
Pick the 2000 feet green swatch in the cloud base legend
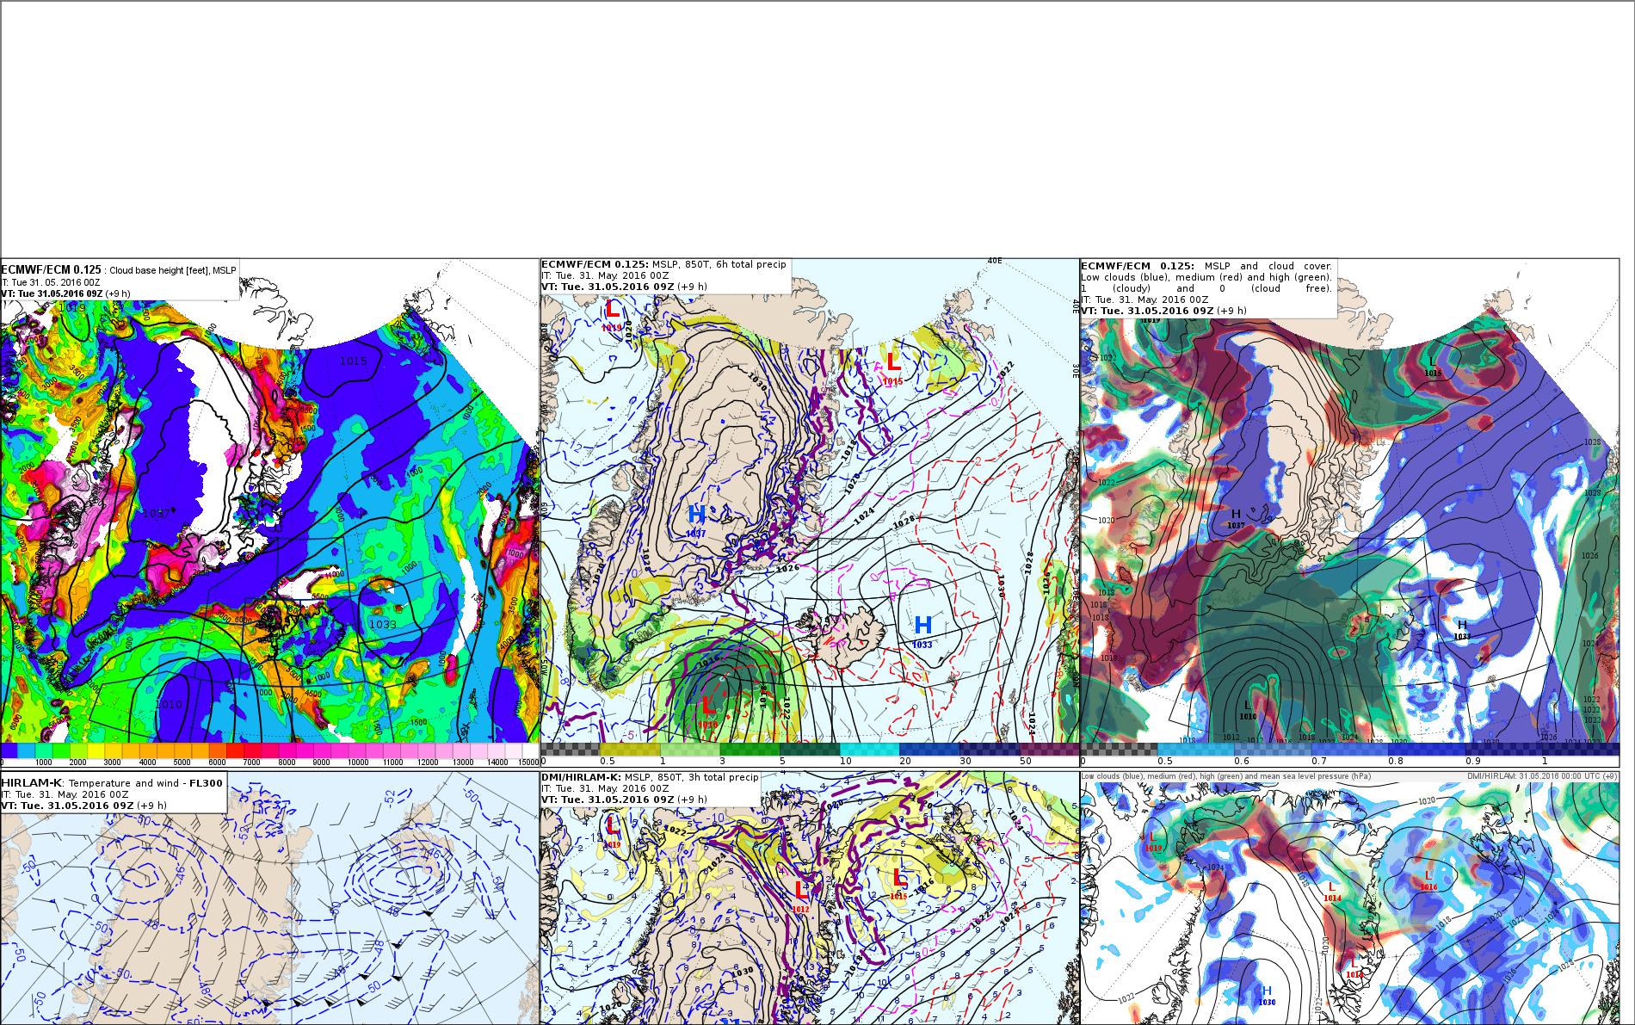(x=78, y=750)
